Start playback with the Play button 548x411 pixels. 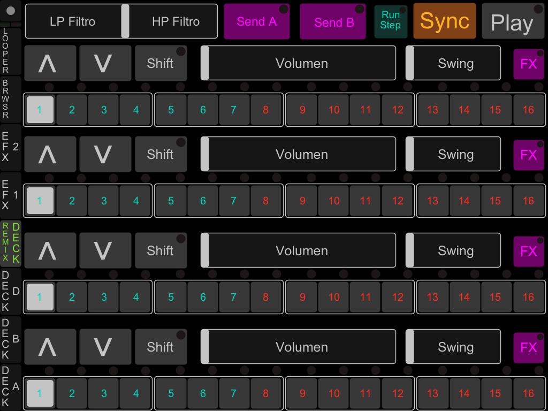coord(513,21)
